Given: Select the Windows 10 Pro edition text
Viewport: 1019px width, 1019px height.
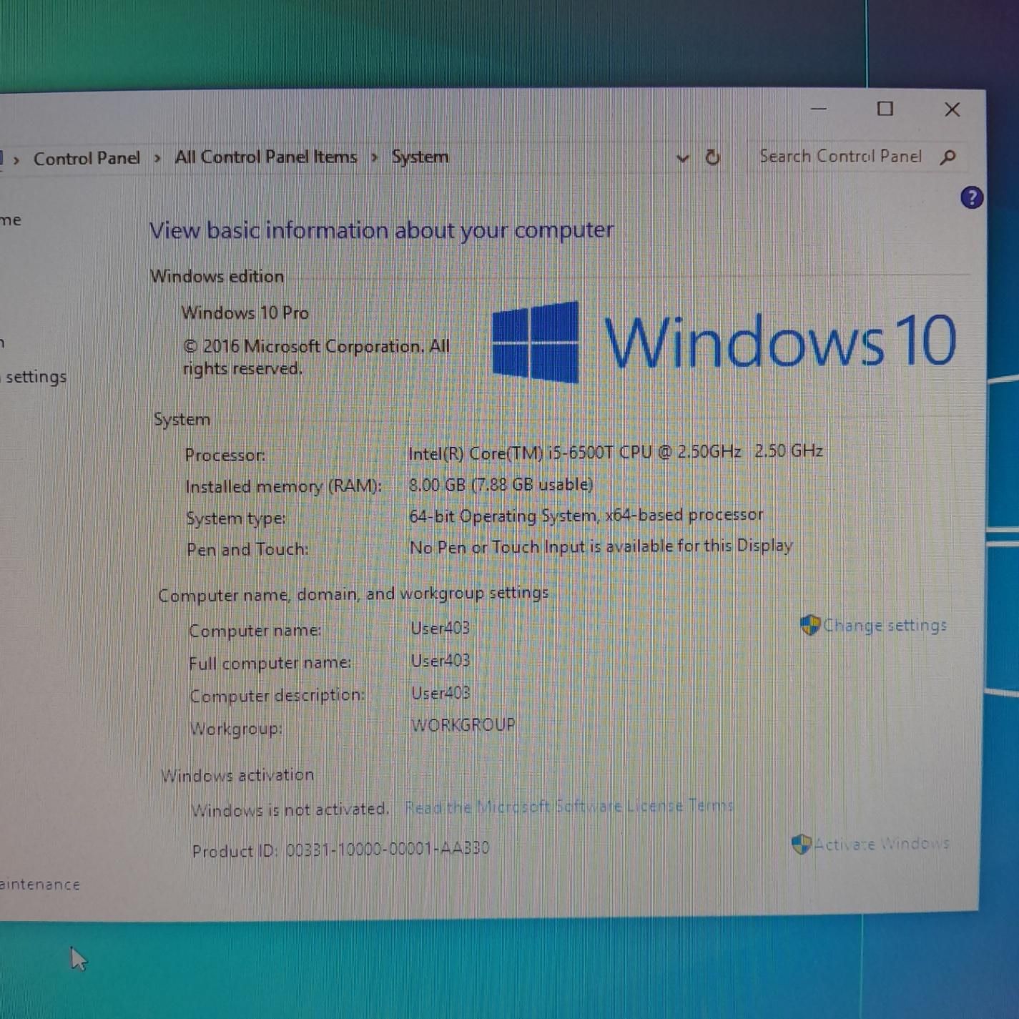Looking at the screenshot, I should coord(245,313).
